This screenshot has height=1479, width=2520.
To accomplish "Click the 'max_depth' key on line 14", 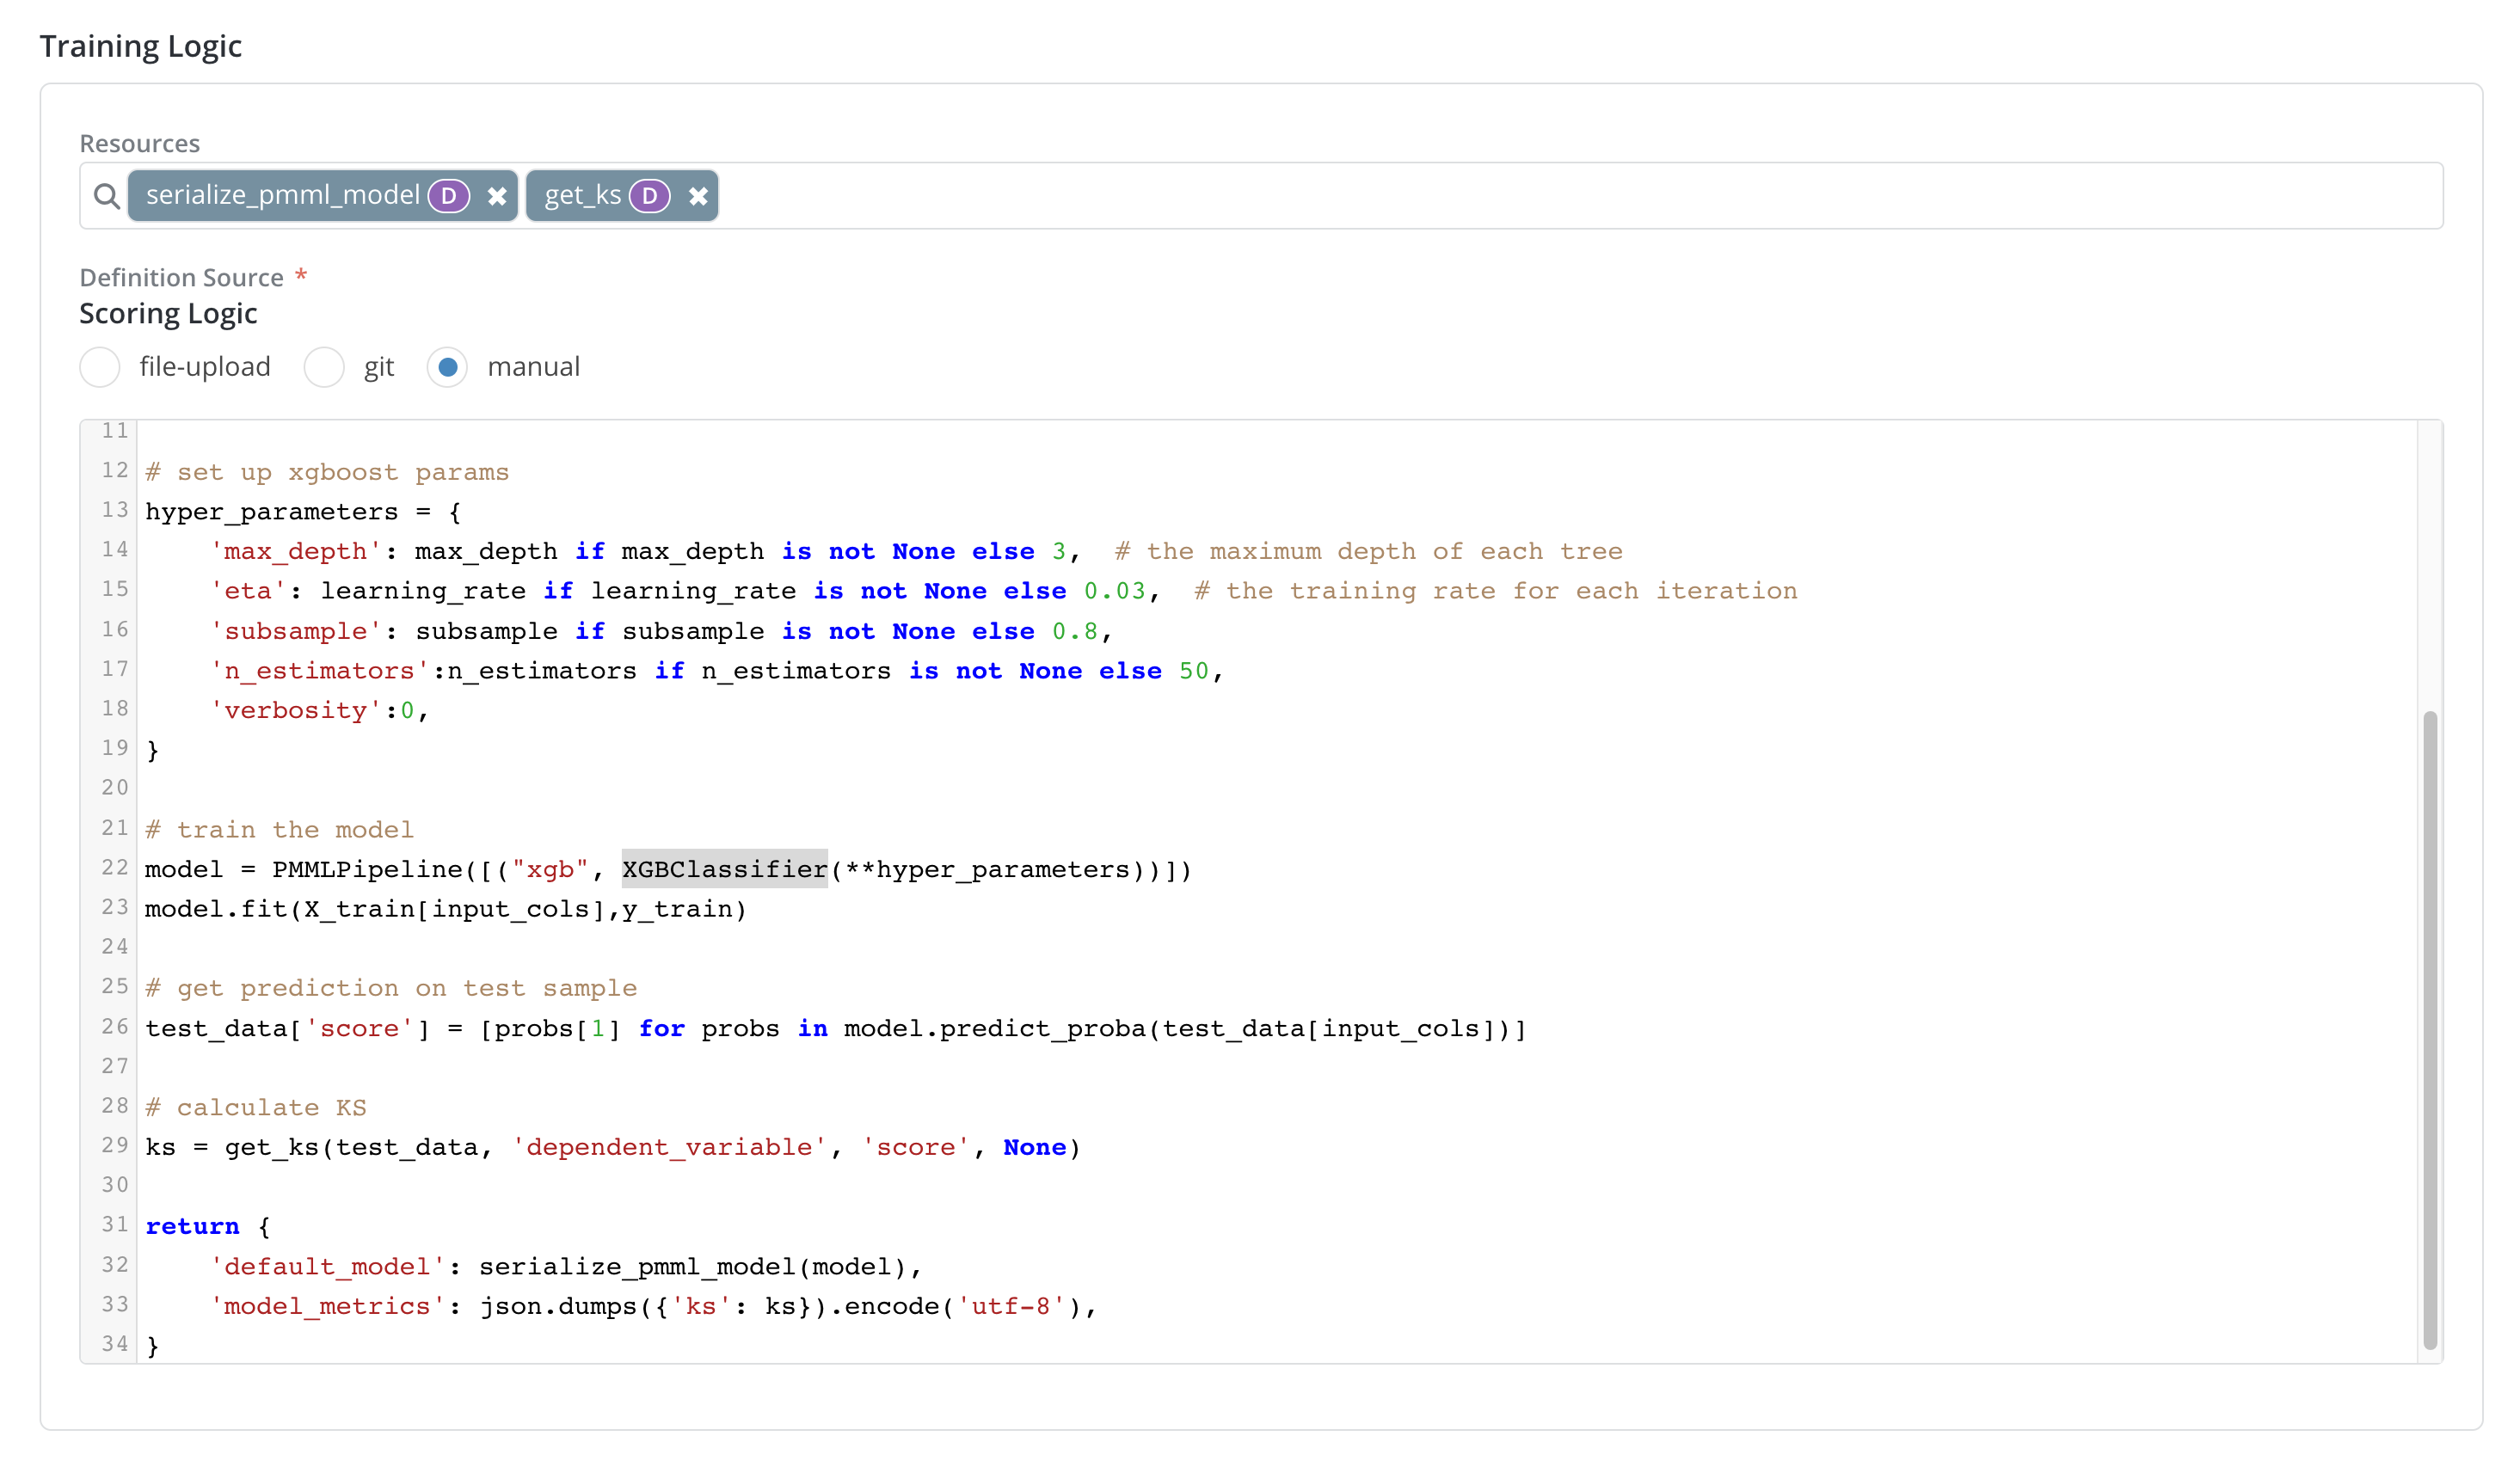I will (x=296, y=551).
